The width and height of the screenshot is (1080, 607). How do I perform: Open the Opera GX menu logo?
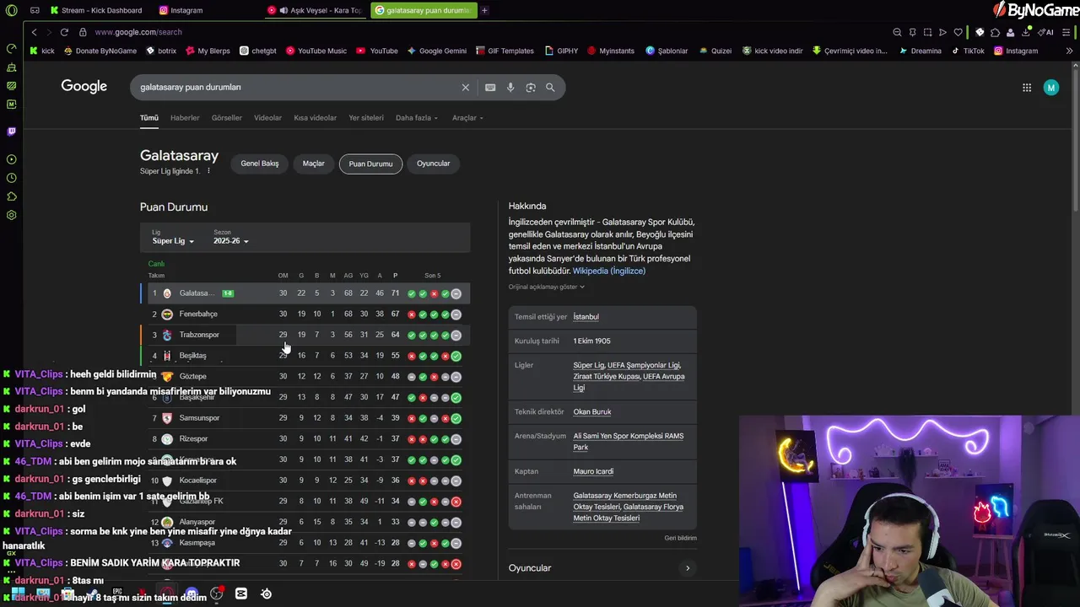click(x=12, y=10)
